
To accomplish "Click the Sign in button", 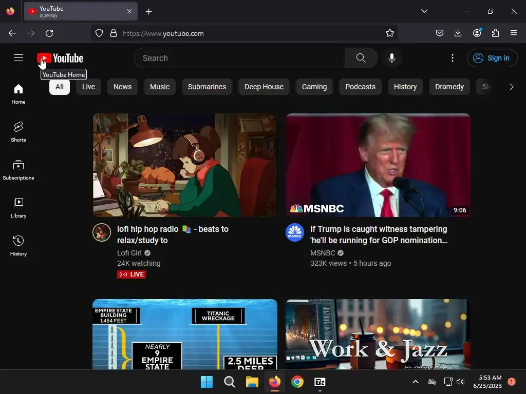I will point(492,58).
